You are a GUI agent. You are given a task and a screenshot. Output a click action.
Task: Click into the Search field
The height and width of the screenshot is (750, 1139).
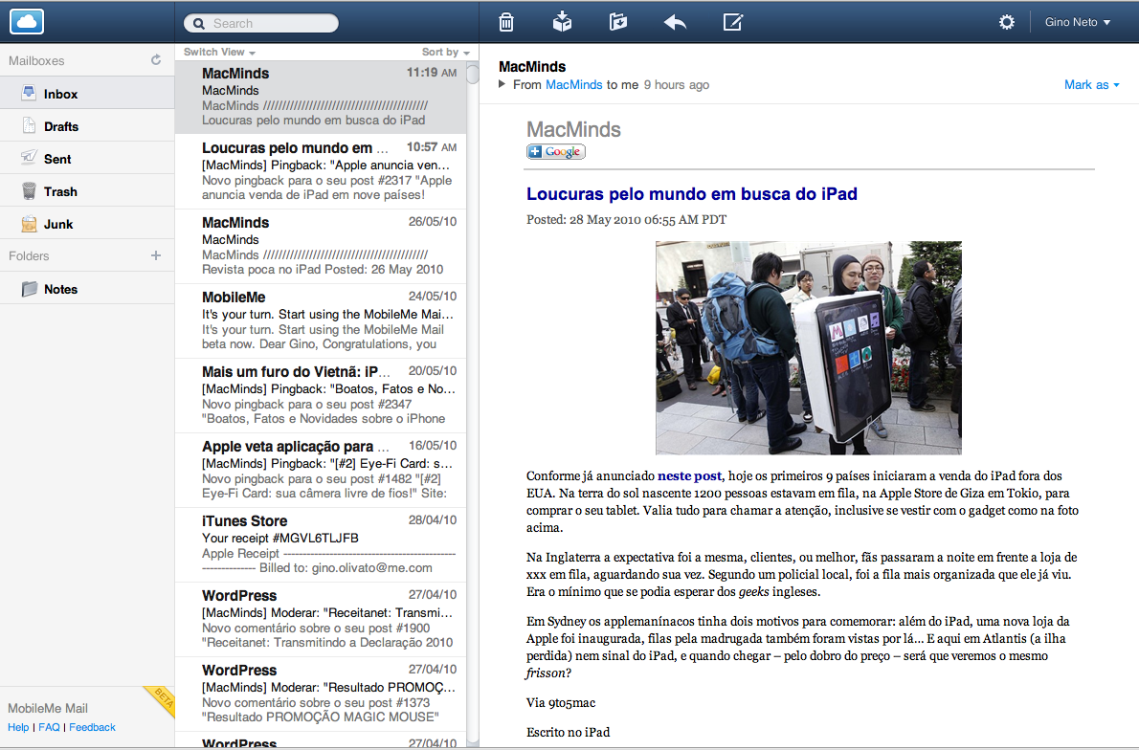click(261, 23)
